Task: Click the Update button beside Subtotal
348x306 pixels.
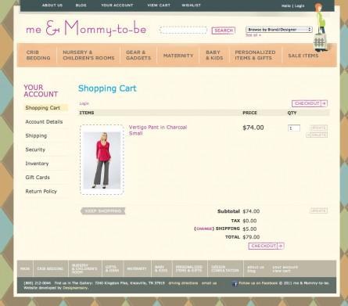Action: pyautogui.click(x=318, y=211)
